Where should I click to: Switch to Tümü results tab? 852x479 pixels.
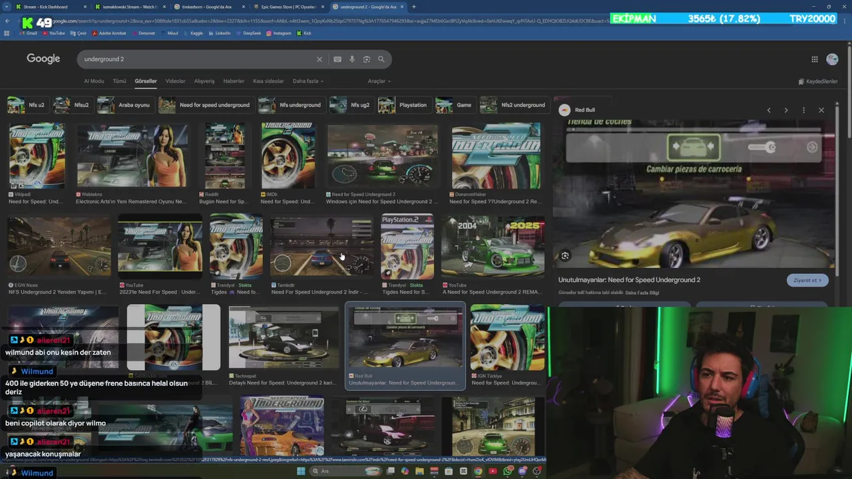click(119, 81)
